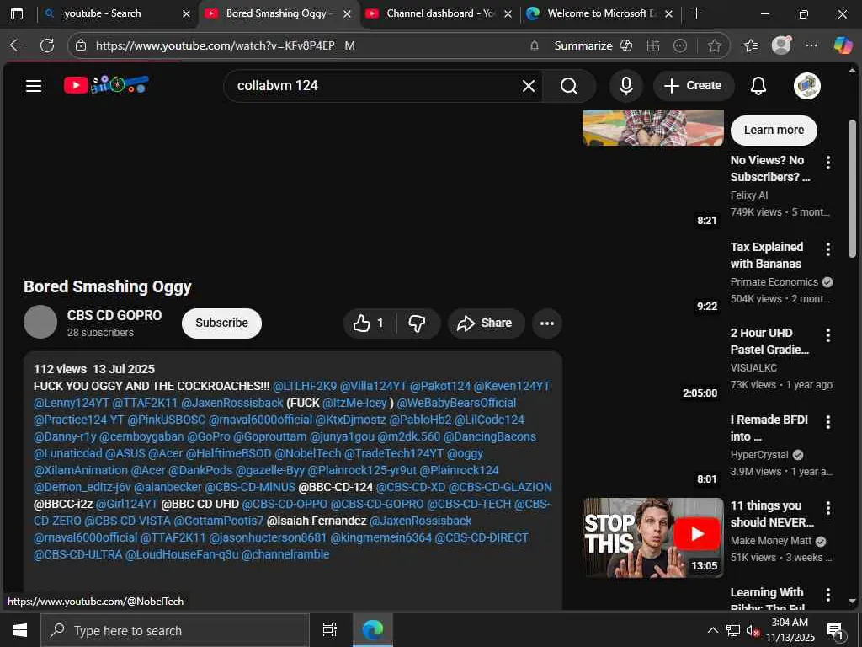The width and height of the screenshot is (862, 647).
Task: Clear the collabvm 124 search text
Action: pos(529,86)
